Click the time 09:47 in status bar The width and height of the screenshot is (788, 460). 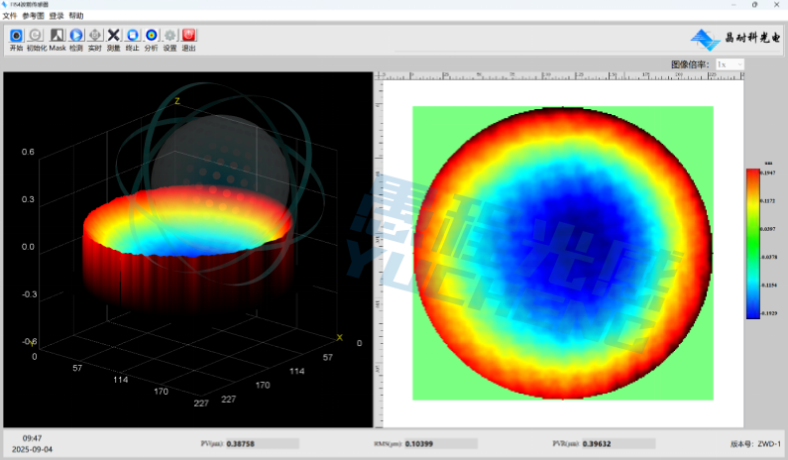(32, 438)
